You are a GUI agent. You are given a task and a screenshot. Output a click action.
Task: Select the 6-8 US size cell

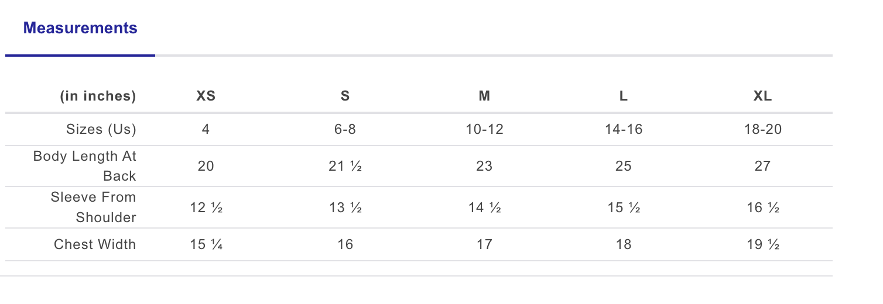coord(345,129)
